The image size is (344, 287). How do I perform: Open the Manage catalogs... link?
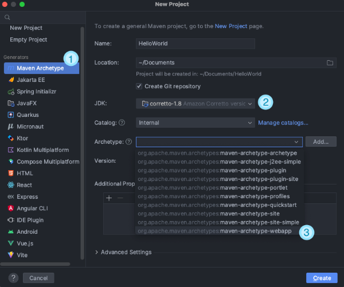[283, 123]
